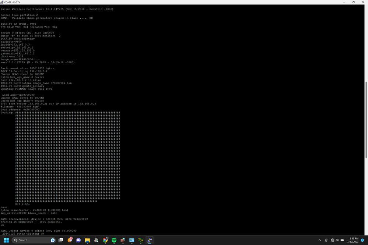Select the active PuTTY taskbar icon
Viewport: 368px width, 245px height.
pyautogui.click(x=149, y=240)
